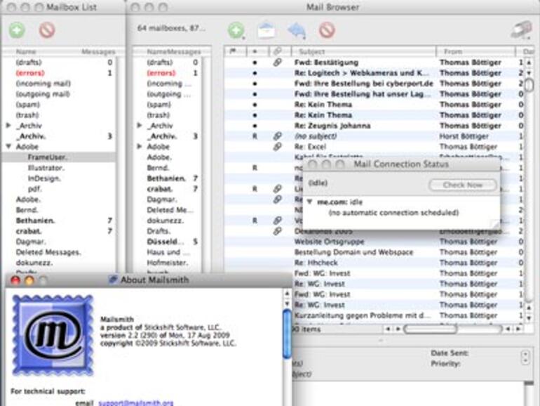Click the attachment paperclip column header
The width and height of the screenshot is (540, 406).
point(277,51)
